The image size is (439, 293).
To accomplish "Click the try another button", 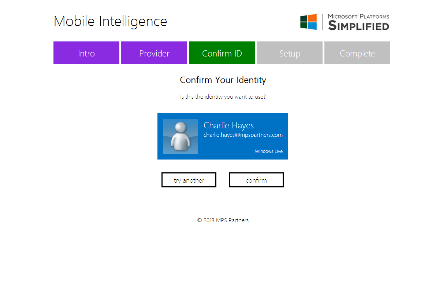I will [x=189, y=180].
